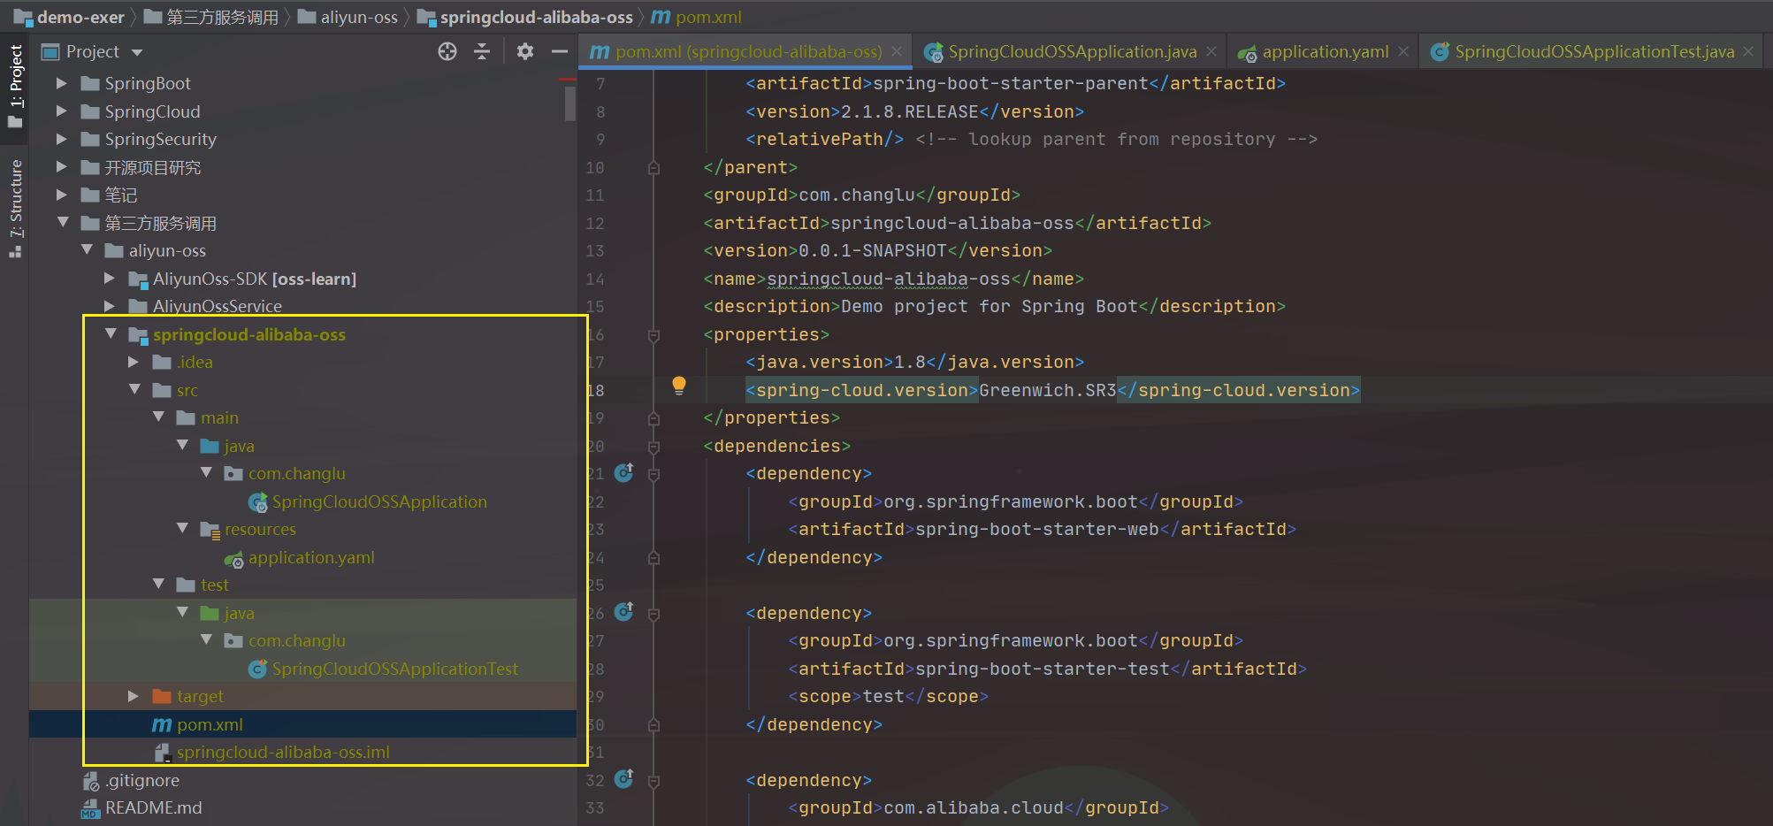Viewport: 1773px width, 826px height.
Task: Open Project panel gear settings
Action: click(x=525, y=51)
